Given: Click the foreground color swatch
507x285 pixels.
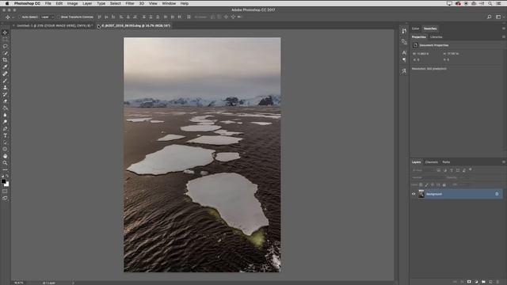Looking at the screenshot, I should tap(3, 181).
